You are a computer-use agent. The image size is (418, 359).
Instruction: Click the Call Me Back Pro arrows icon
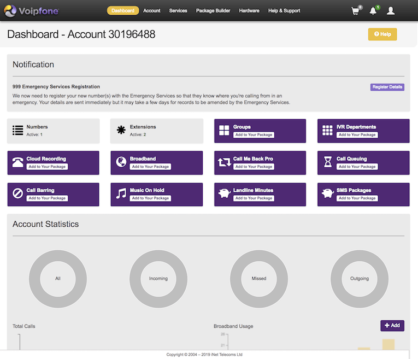click(x=224, y=162)
